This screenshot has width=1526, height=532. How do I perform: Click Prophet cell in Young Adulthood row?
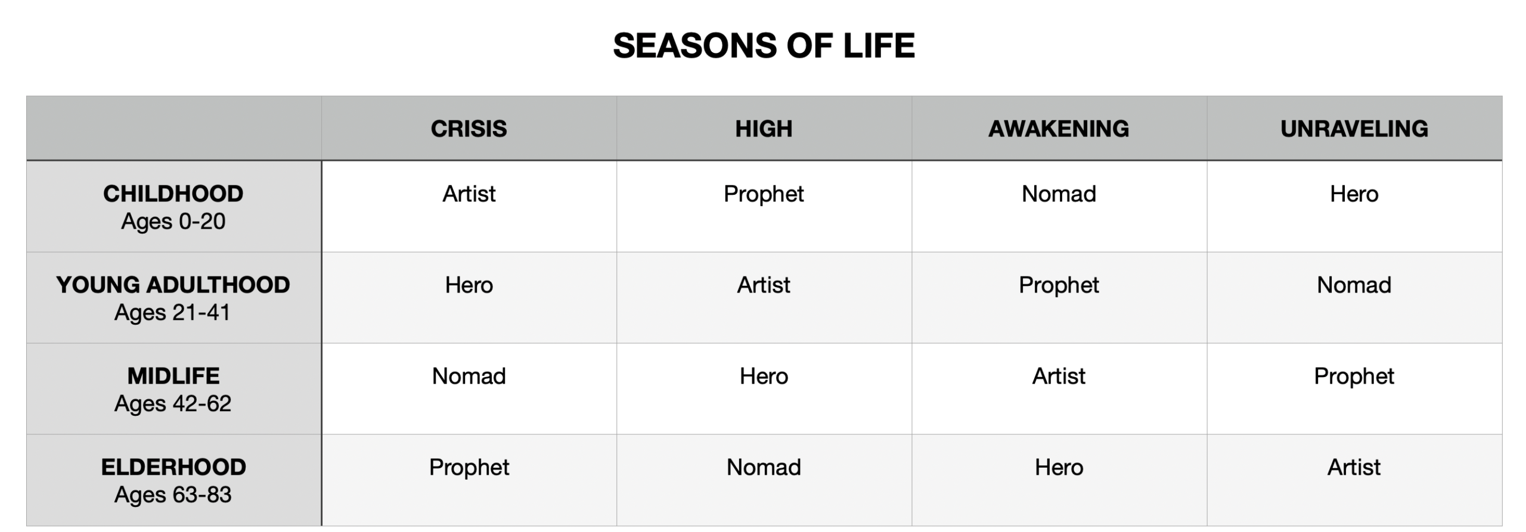[1059, 285]
